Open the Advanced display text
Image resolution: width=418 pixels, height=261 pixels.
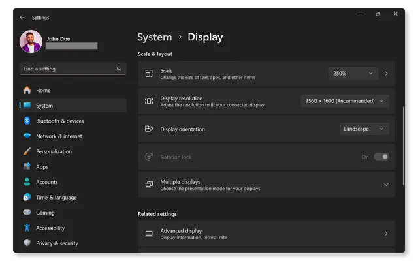pos(181,230)
